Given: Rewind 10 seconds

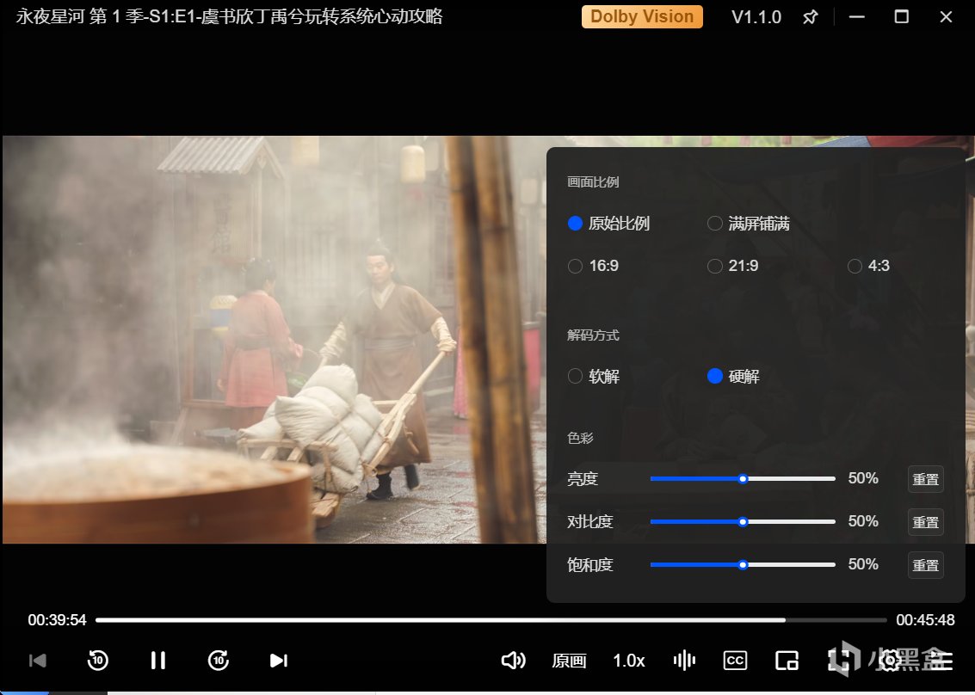Looking at the screenshot, I should [97, 661].
